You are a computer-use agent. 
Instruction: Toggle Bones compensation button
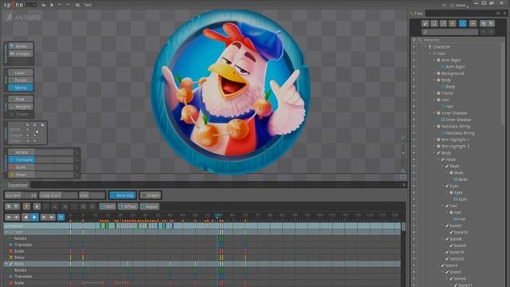(x=21, y=46)
